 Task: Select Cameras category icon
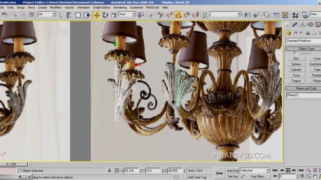point(307,33)
